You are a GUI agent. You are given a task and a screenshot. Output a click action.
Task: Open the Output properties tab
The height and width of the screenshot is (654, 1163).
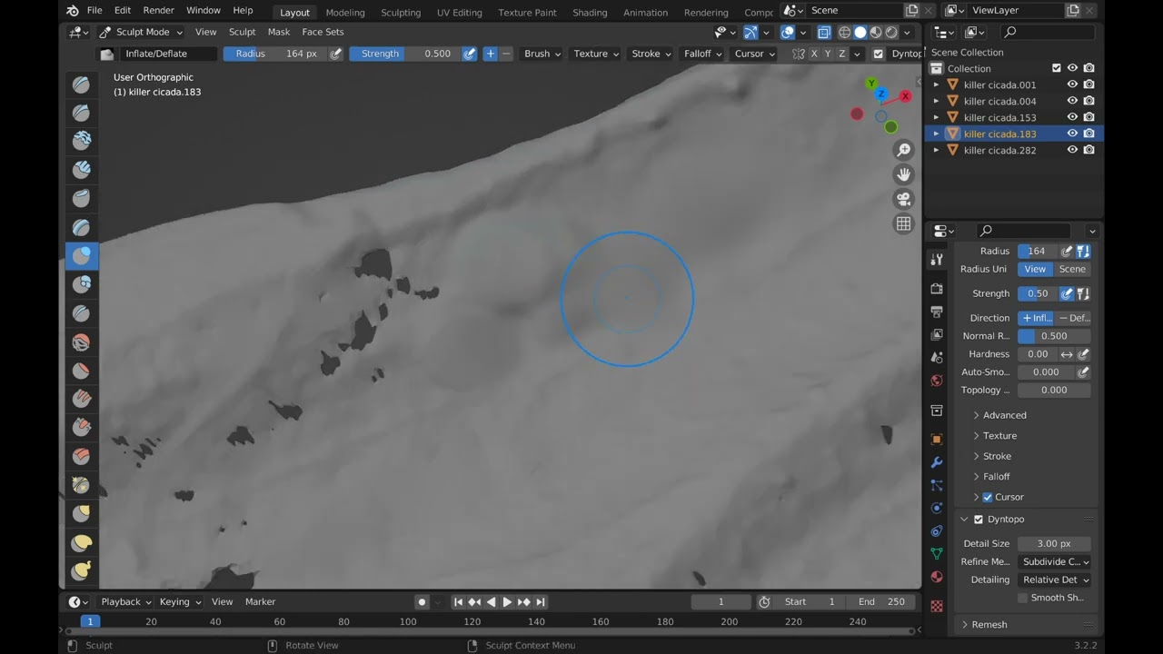tap(937, 312)
